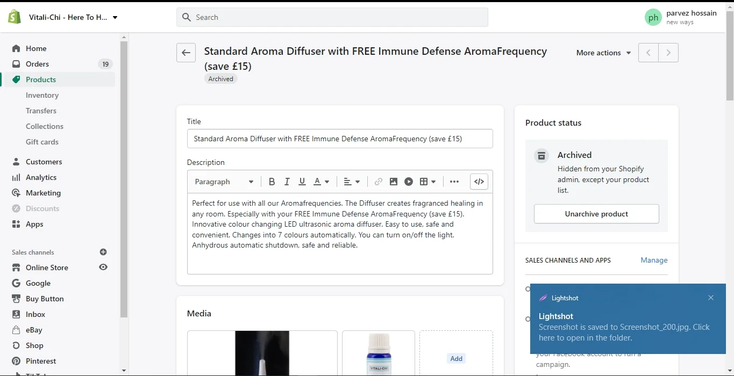Click the insert video icon
The image size is (734, 376).
(409, 182)
